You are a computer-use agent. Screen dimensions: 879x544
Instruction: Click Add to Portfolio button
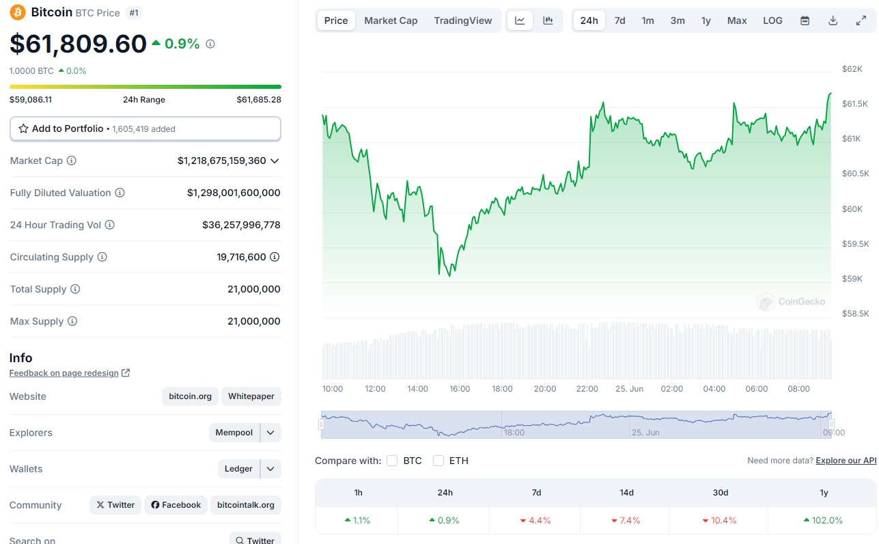(145, 128)
